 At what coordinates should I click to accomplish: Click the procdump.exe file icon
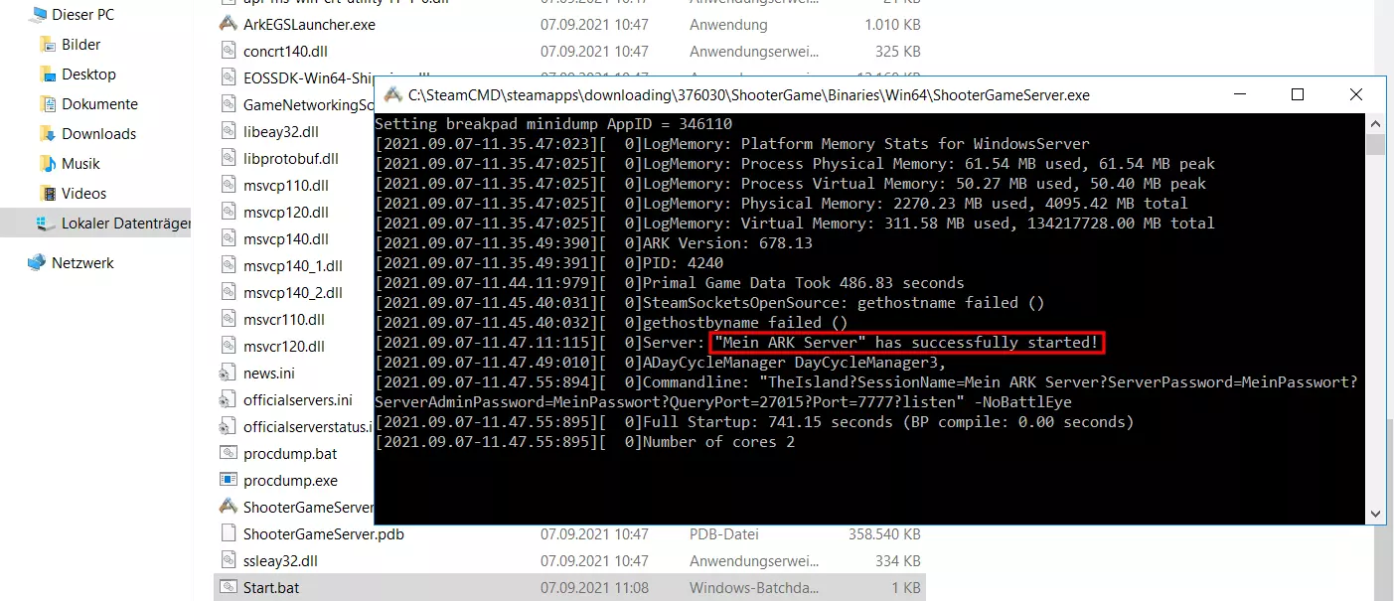click(229, 480)
